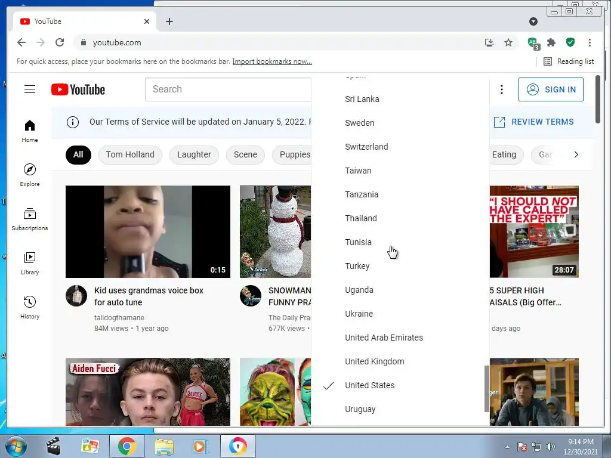Open Library in the sidebar
Viewport: 611px width, 458px height.
[x=30, y=264]
